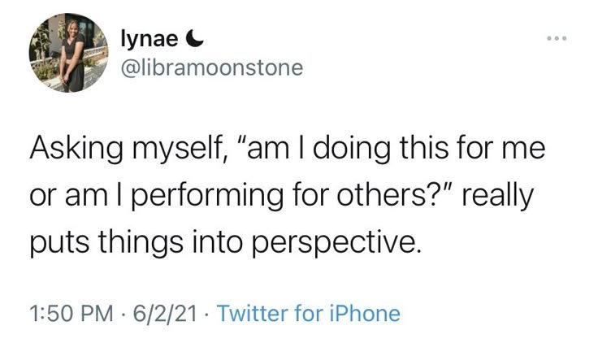Click the crescent moon emoji beside lynae
This screenshot has height=343, width=598.
click(x=195, y=38)
